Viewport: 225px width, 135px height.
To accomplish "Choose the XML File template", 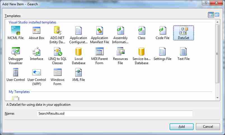I will [78, 75].
